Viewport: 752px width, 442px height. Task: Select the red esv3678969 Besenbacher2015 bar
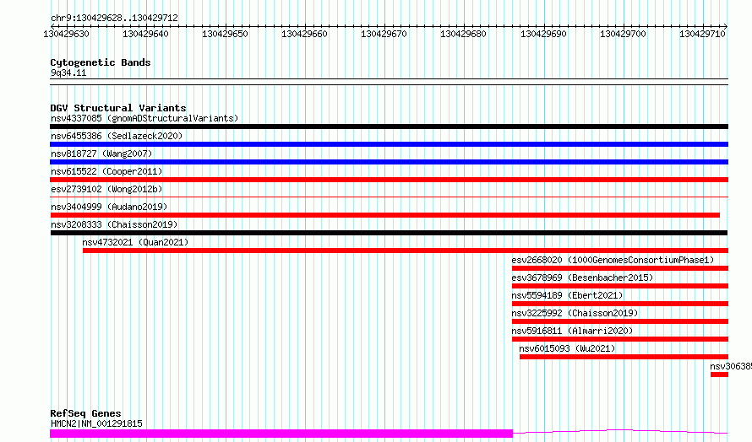[x=620, y=286]
